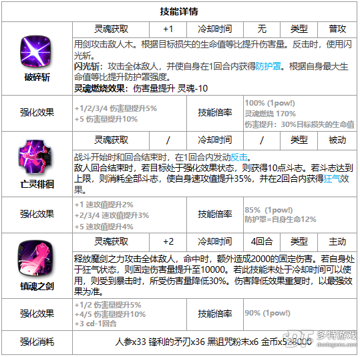The height and width of the screenshot is (357, 360).
Task: Click the 人参x33 material cost text
Action: click(x=131, y=342)
